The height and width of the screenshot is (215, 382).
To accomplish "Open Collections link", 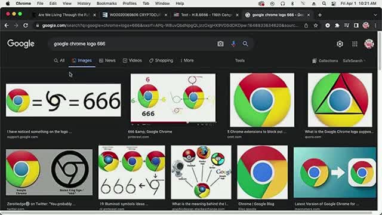I will pyautogui.click(x=325, y=61).
